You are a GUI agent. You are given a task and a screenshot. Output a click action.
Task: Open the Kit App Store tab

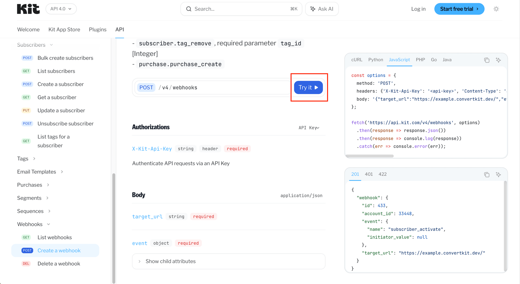coord(64,29)
